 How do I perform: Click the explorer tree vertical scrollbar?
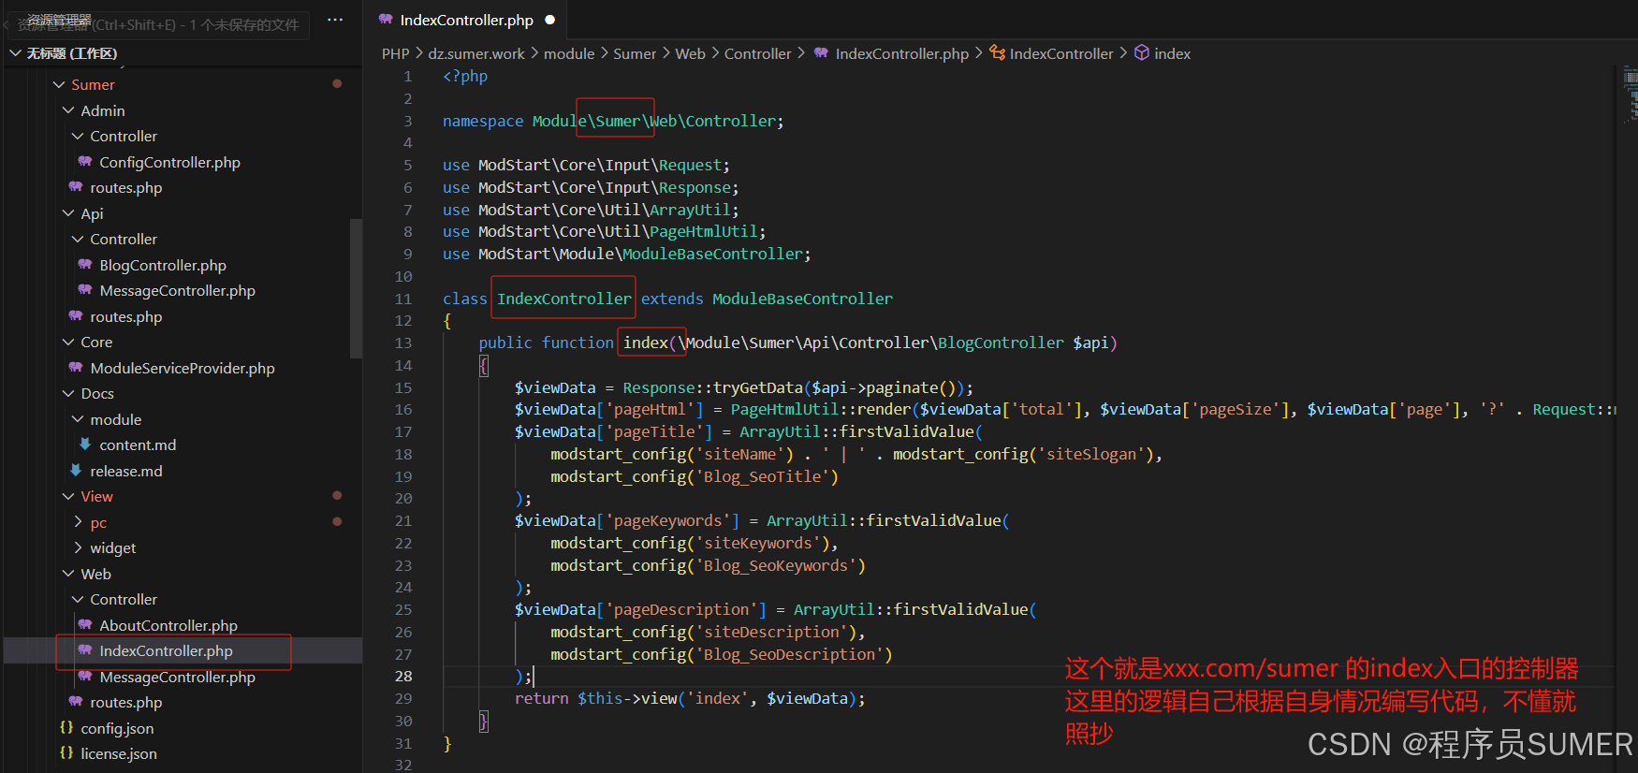356,288
